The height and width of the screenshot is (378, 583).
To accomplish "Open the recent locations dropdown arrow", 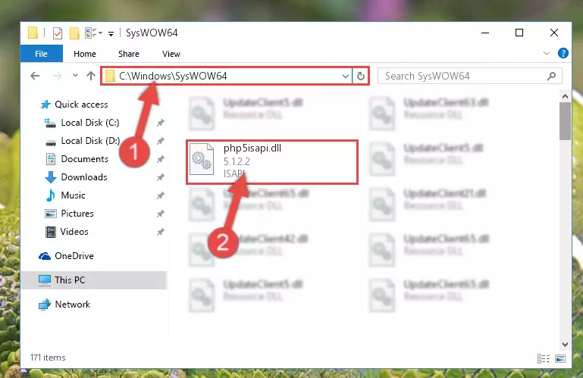I will [75, 76].
